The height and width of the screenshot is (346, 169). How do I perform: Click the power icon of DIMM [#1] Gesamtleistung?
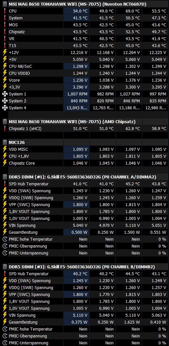[5, 232]
